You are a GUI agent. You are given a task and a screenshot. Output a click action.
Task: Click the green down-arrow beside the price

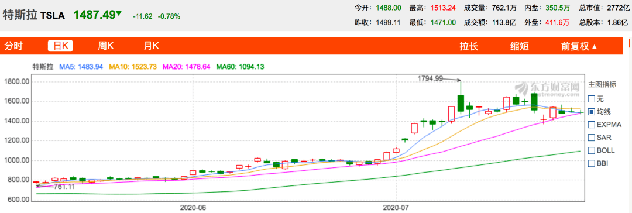click(118, 13)
